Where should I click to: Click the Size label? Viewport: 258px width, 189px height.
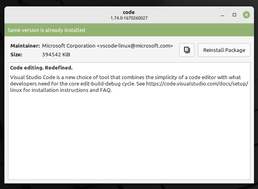coord(16,55)
